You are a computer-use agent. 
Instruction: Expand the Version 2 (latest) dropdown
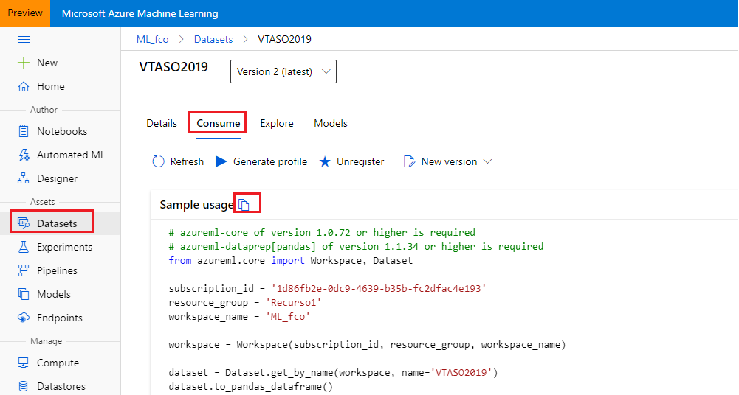click(x=283, y=71)
